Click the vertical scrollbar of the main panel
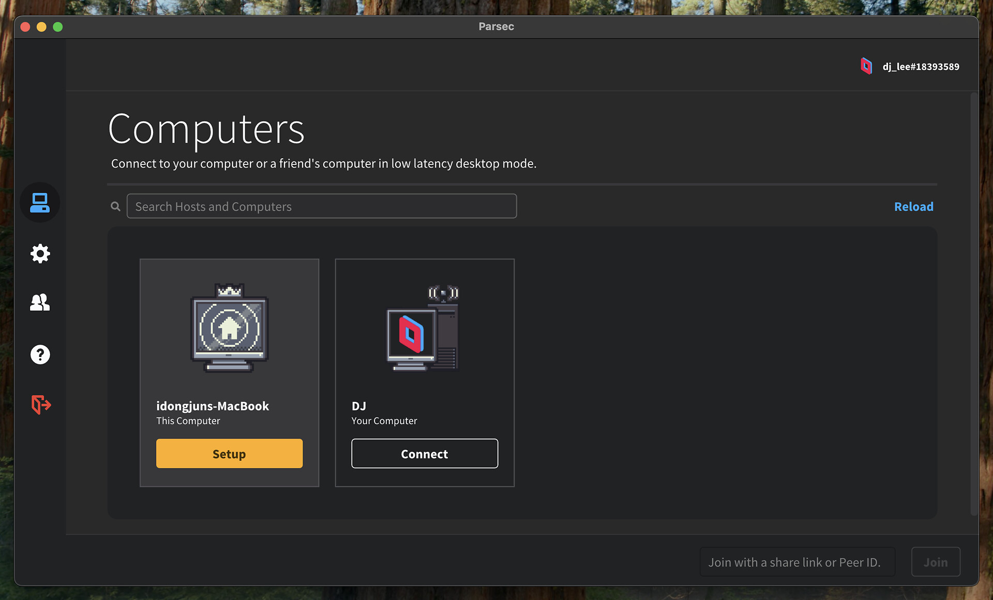Viewport: 993px width, 600px height. pos(974,304)
